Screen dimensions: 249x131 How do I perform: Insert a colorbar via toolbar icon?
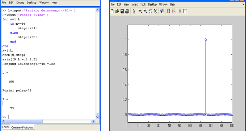[169, 11]
